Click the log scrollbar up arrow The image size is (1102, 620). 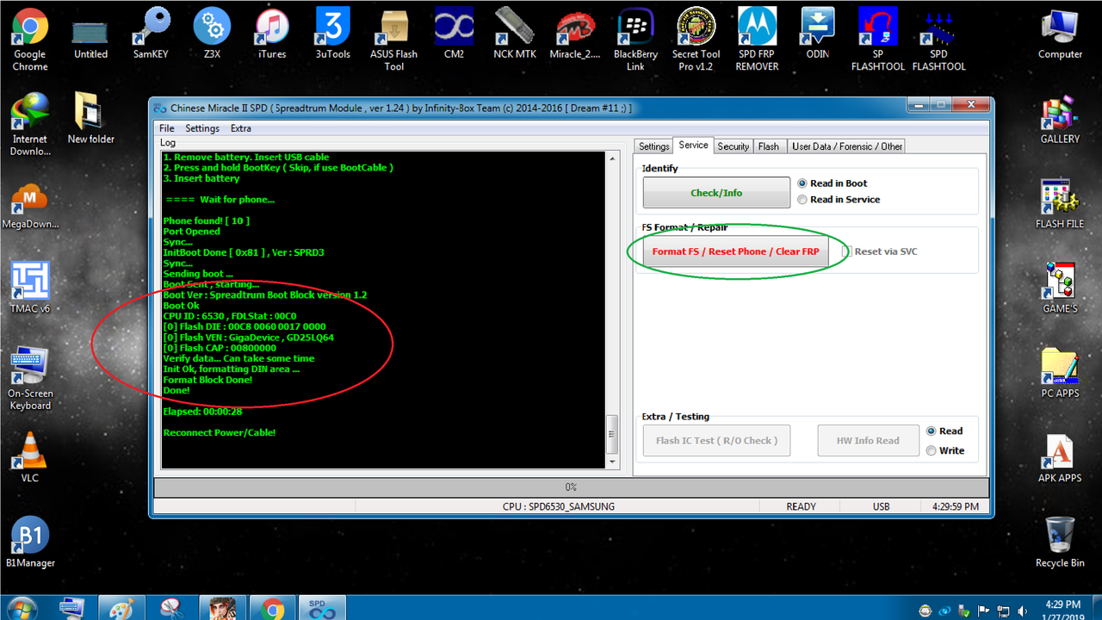[612, 158]
